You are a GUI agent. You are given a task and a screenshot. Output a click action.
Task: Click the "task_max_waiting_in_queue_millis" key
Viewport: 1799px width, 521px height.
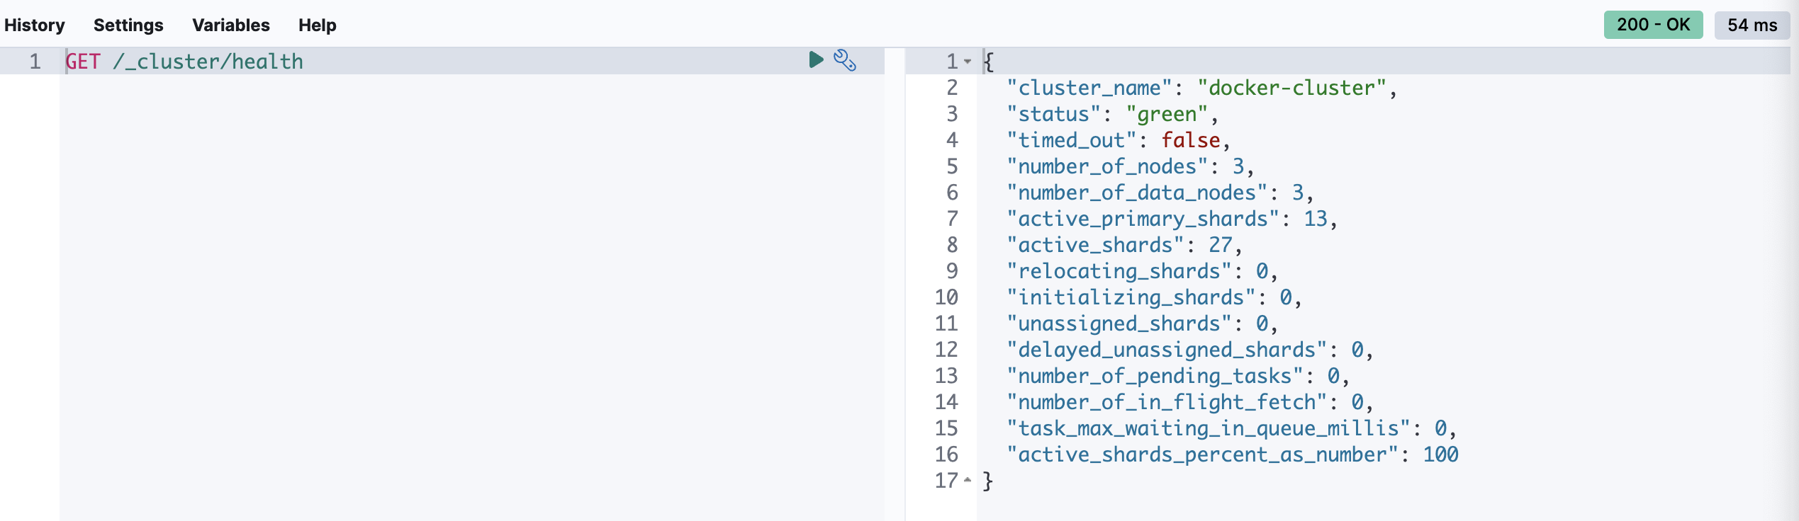click(x=1209, y=428)
